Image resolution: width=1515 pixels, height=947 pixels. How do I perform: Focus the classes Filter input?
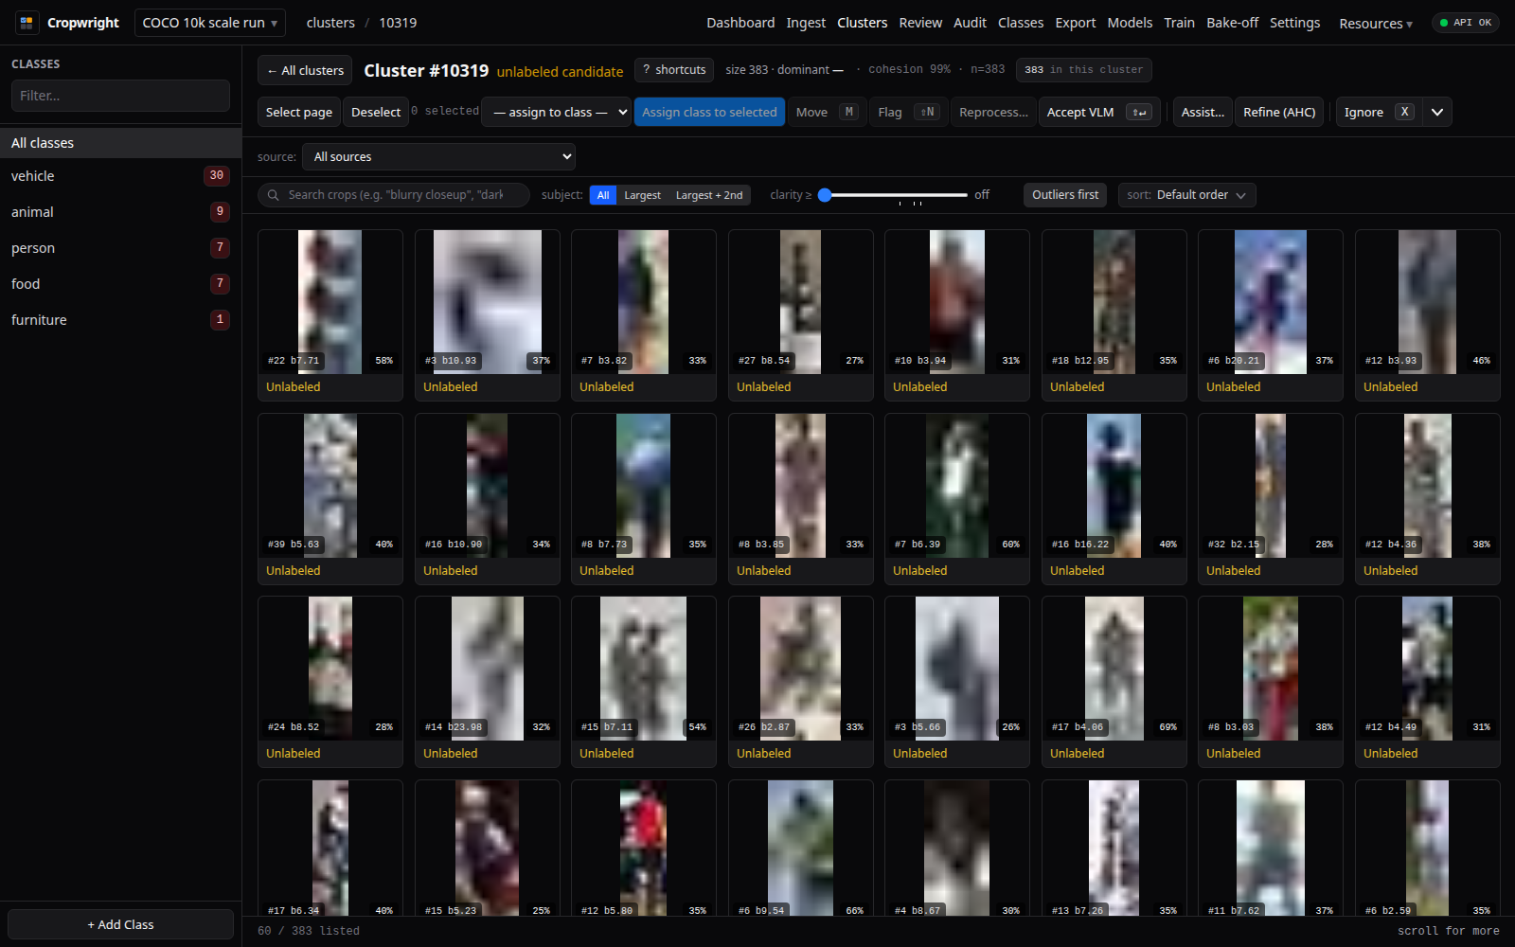pyautogui.click(x=120, y=96)
